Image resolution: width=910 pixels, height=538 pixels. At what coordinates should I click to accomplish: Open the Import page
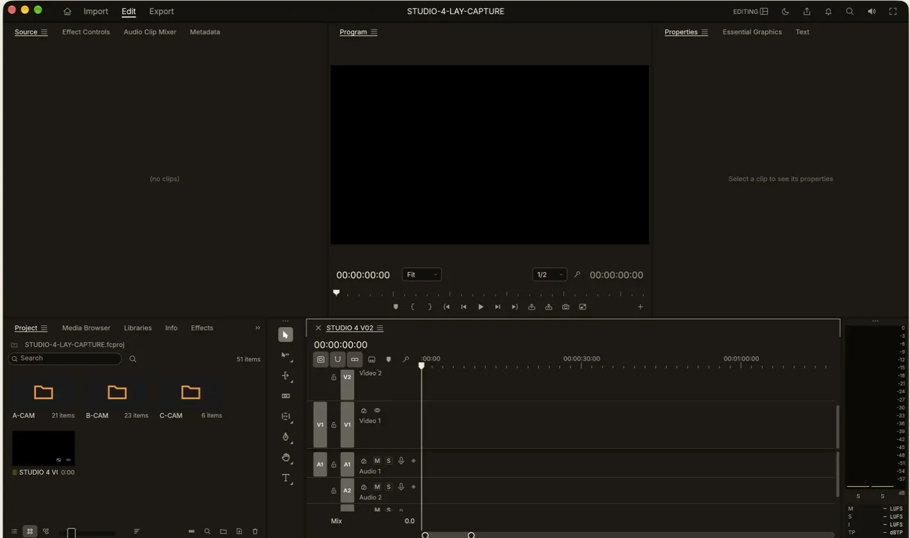coord(96,12)
